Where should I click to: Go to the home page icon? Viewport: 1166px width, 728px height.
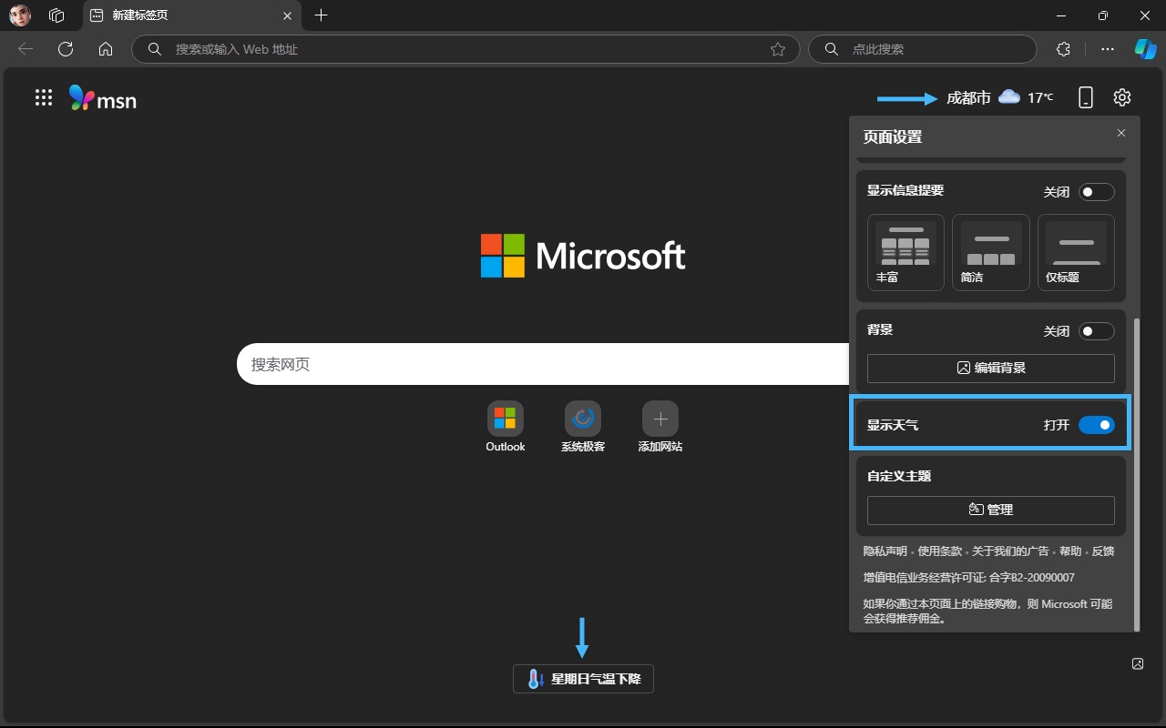pos(106,49)
